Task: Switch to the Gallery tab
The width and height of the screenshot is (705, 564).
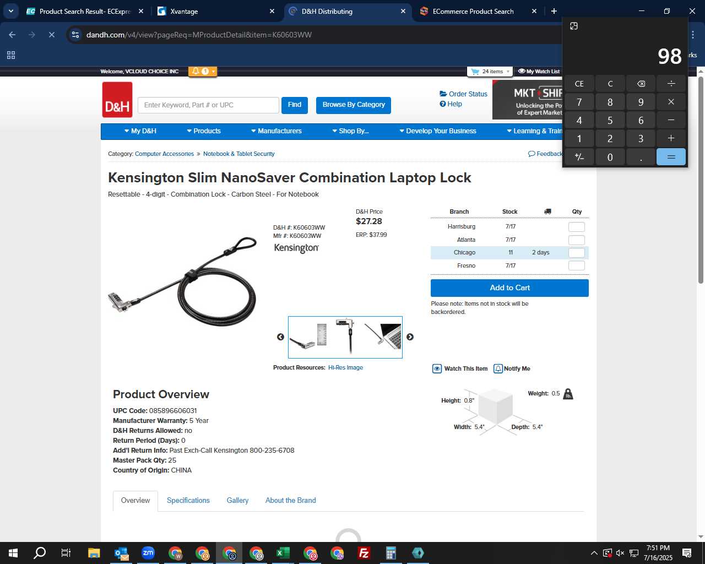Action: click(237, 501)
